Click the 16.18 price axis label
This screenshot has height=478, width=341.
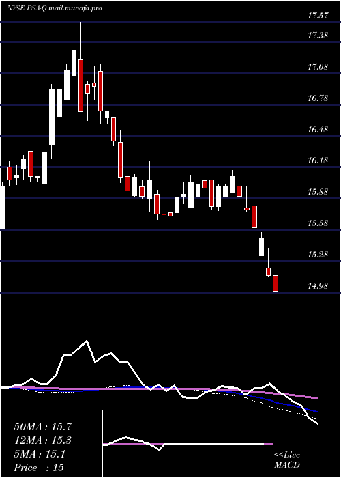pos(318,160)
